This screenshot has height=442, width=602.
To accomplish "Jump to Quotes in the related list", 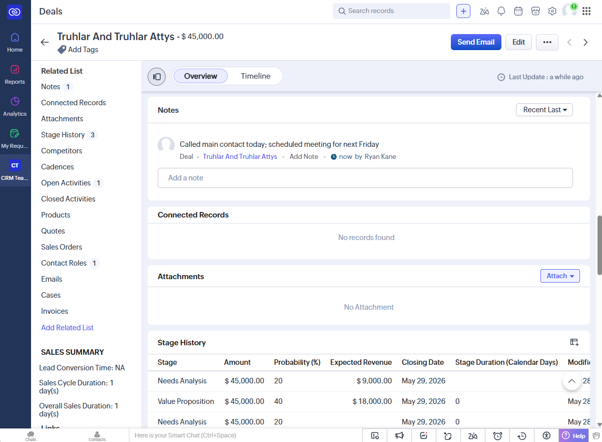I will coord(53,231).
